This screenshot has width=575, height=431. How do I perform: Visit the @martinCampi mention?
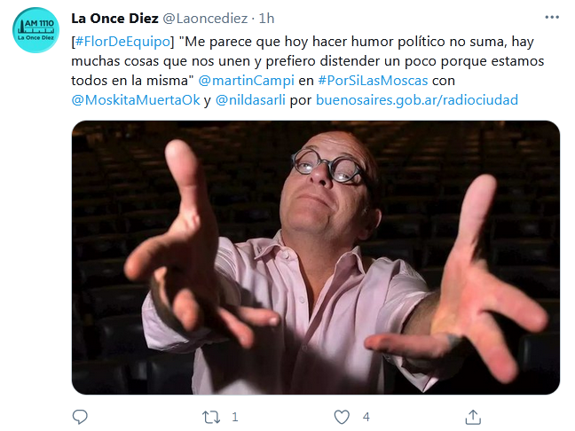coord(246,81)
